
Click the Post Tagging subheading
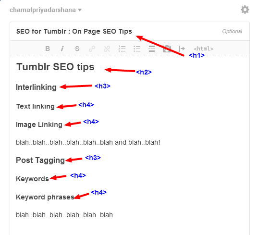(x=40, y=160)
